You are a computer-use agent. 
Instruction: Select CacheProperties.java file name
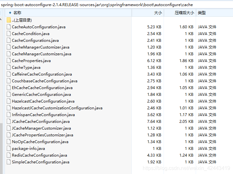[31, 61]
